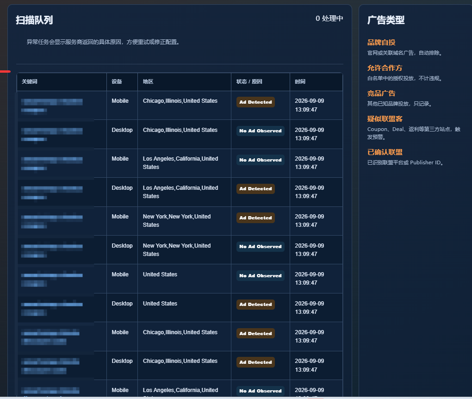This screenshot has width=472, height=399.
Task: Click Ad Detected badge in Mobile New York row
Action: [255, 218]
